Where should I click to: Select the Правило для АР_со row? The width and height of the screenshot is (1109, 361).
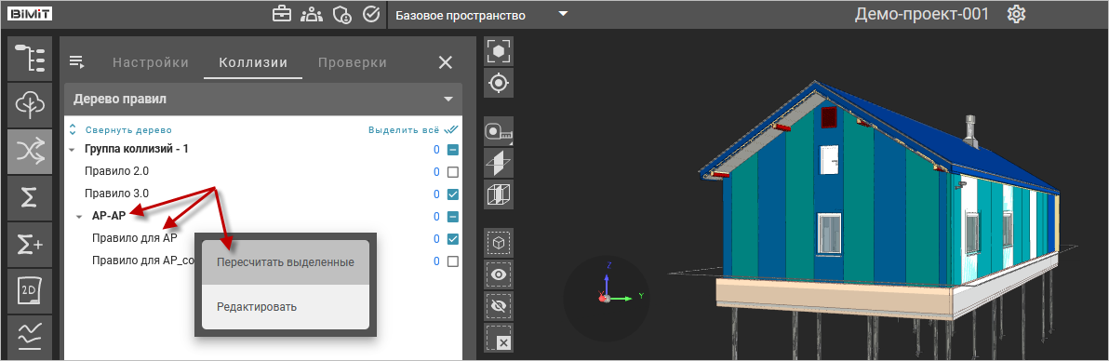263,261
